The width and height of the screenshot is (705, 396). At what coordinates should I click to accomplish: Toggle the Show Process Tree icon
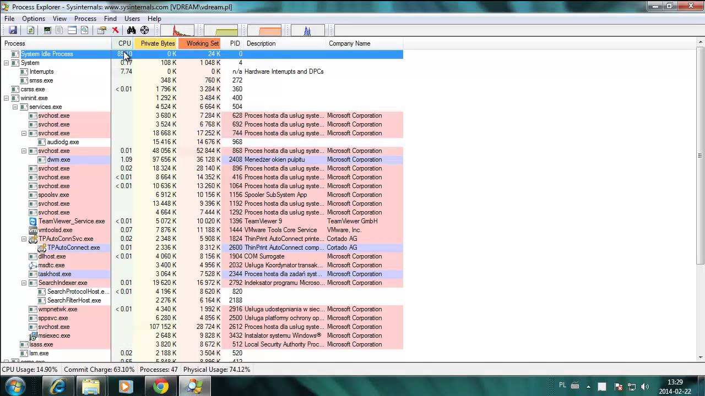59,30
